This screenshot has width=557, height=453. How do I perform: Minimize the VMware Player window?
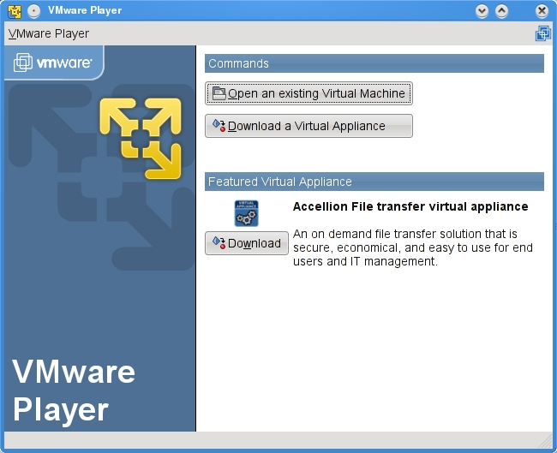[482, 11]
